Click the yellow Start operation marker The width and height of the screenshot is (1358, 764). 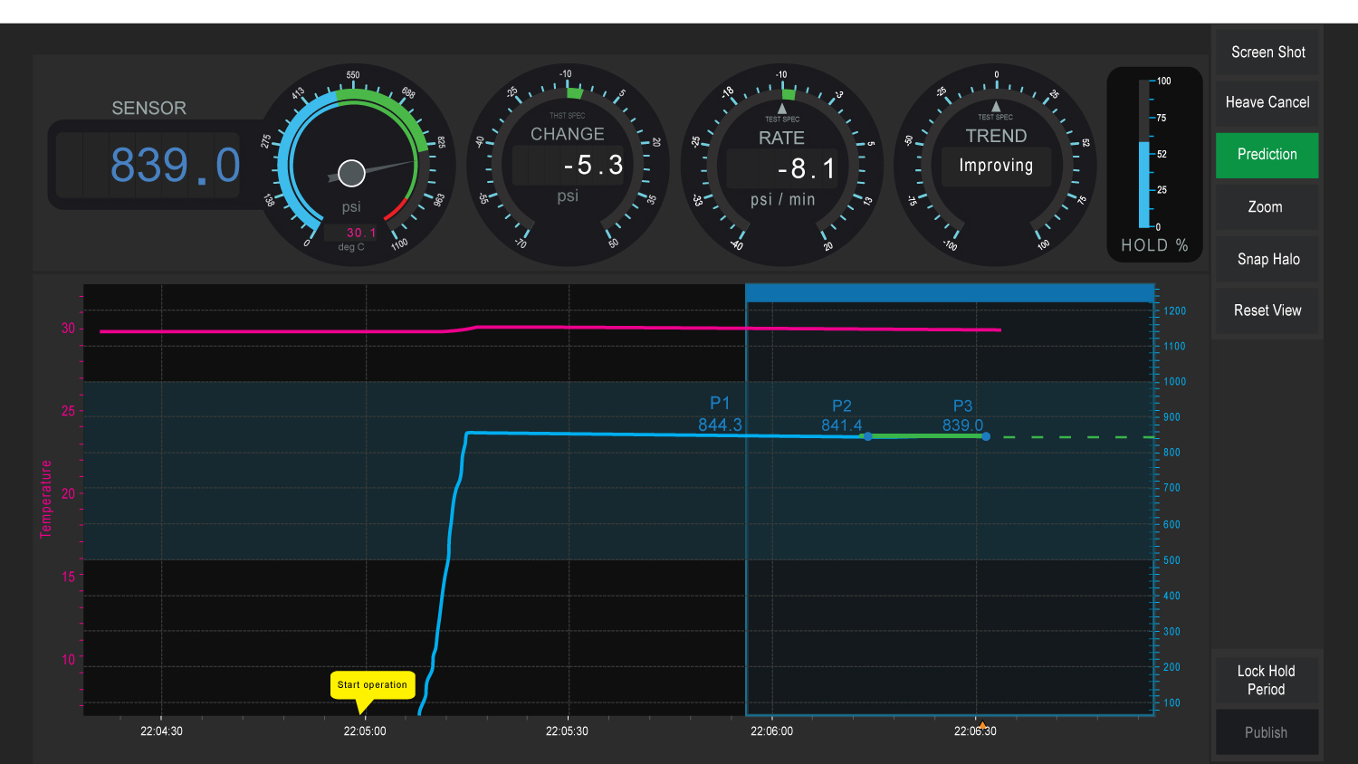(x=372, y=685)
